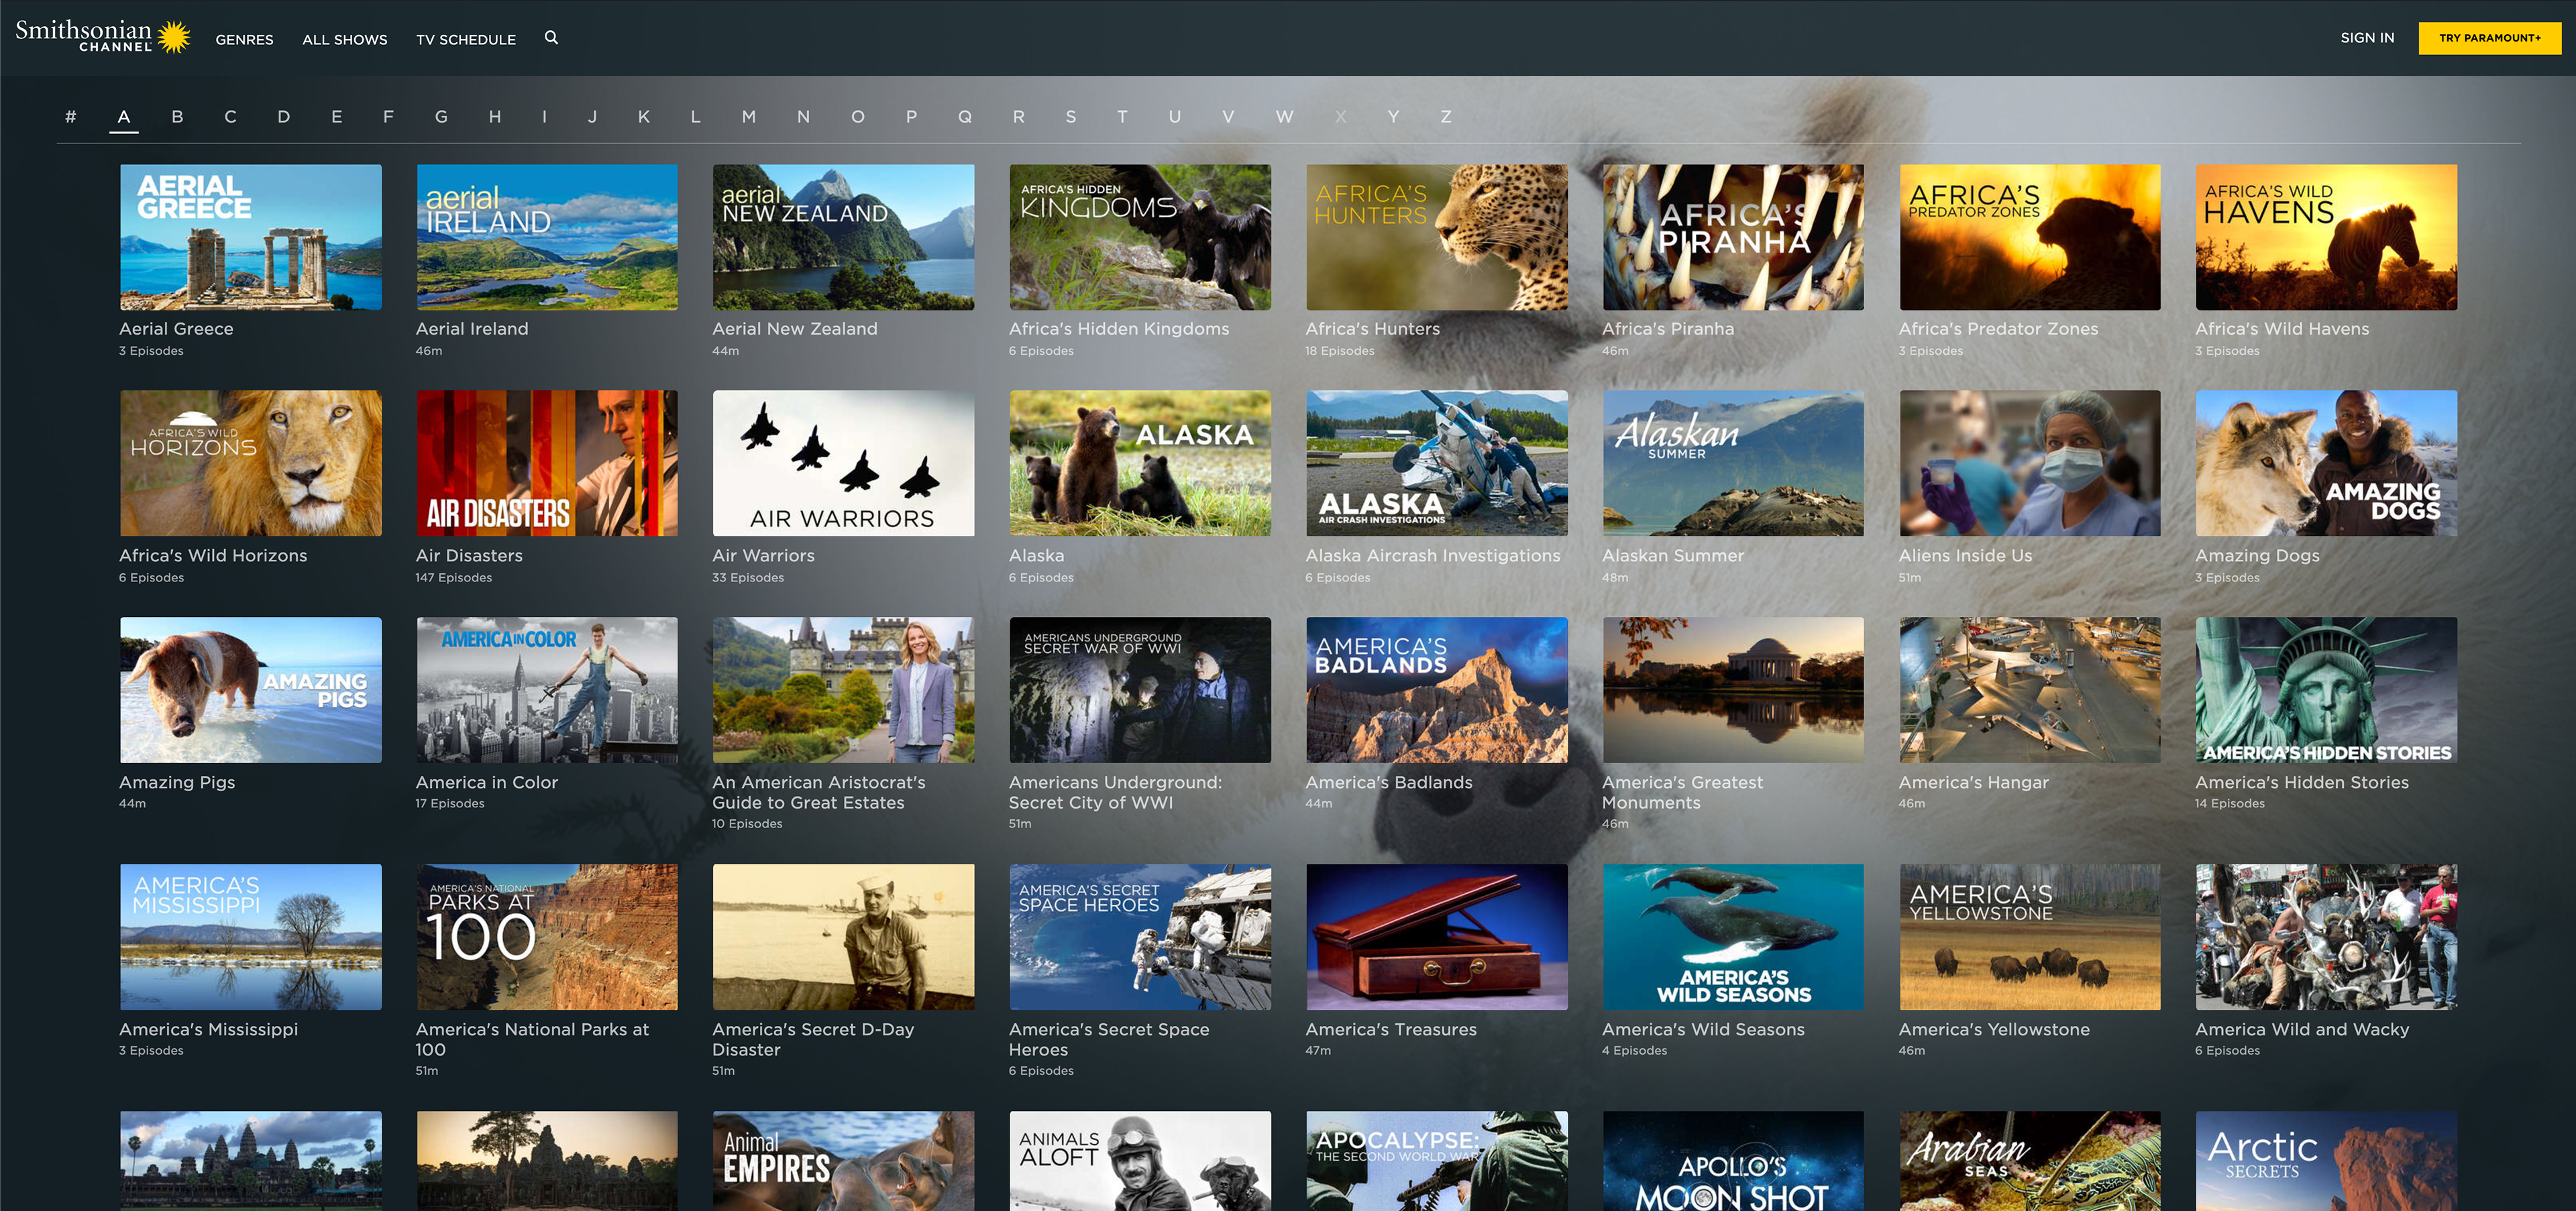Open the Alaskan Summer thumbnail
2576x1211 pixels.
[1733, 463]
